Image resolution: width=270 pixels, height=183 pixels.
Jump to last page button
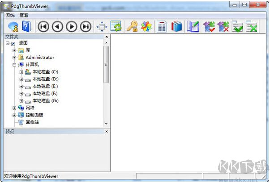tap(86, 27)
